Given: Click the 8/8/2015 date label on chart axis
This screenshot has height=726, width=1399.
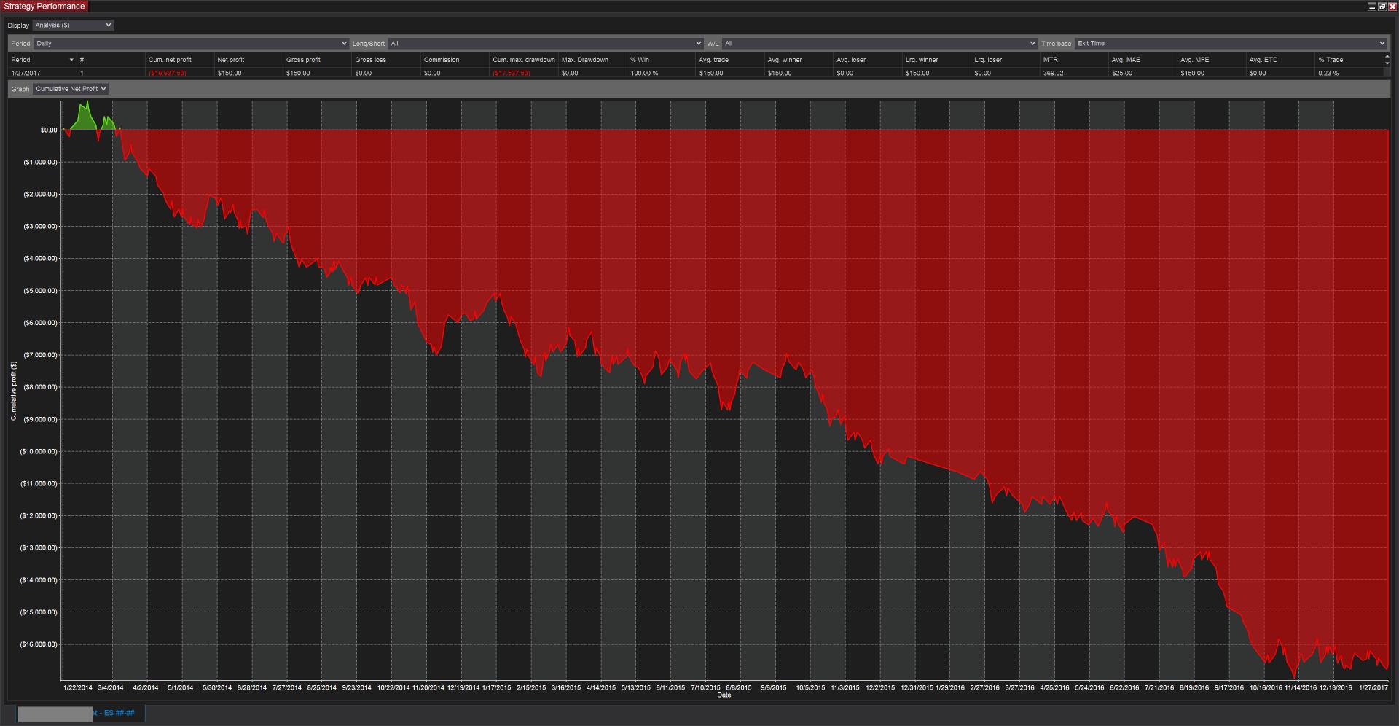Looking at the screenshot, I should tap(739, 687).
